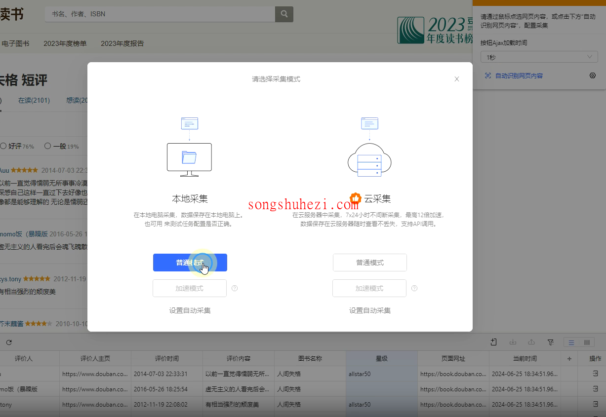Image resolution: width=606 pixels, height=417 pixels.
Task: Switch to the horizontal list view
Action: [571, 342]
